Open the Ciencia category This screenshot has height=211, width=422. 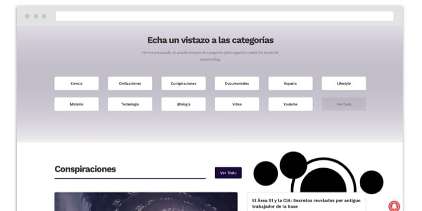pos(76,83)
